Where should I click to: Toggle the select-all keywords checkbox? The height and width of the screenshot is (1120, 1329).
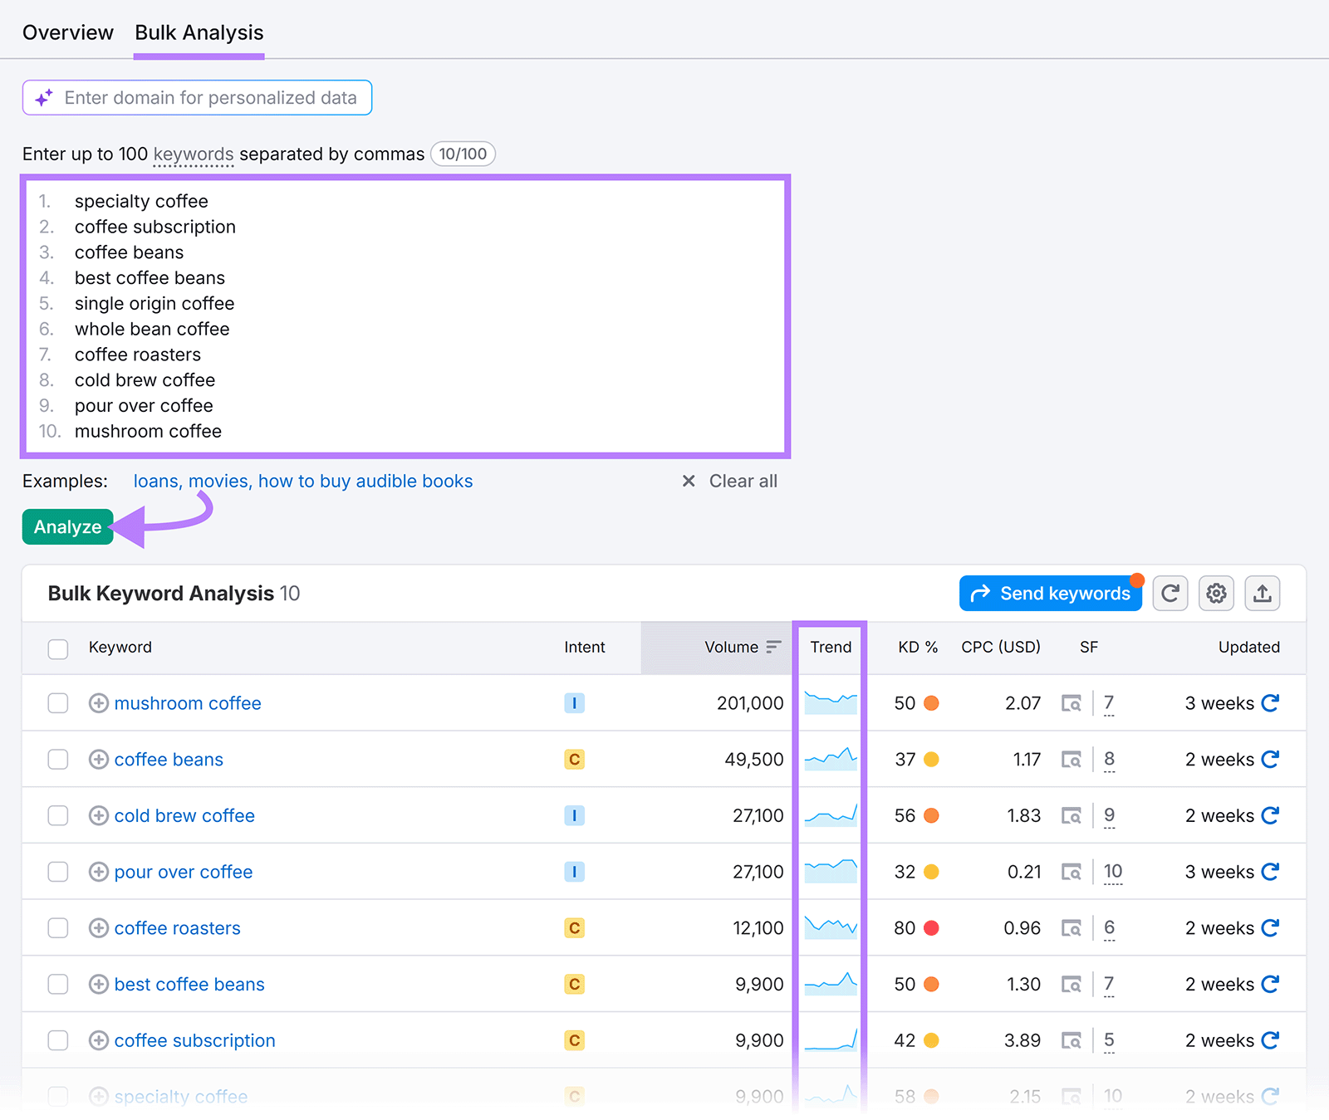[x=58, y=648]
